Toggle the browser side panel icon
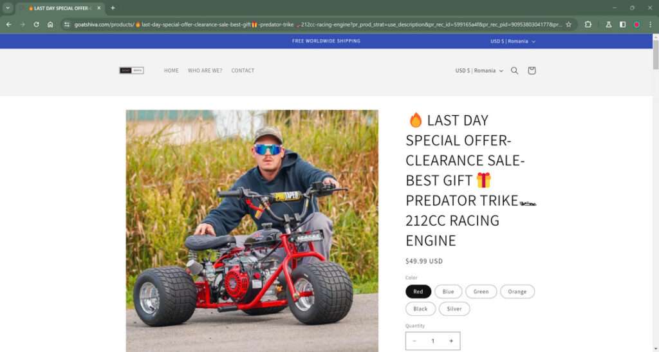The width and height of the screenshot is (659, 352). click(x=622, y=24)
